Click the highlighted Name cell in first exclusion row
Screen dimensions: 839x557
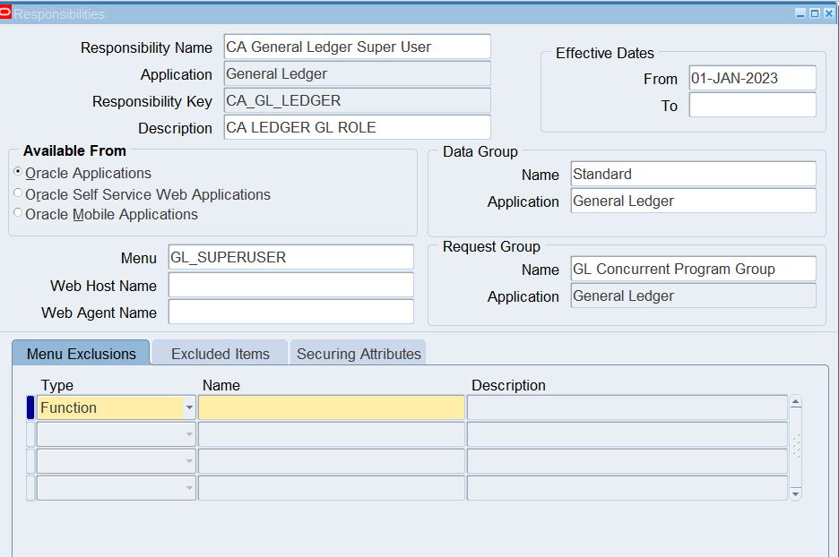pyautogui.click(x=332, y=407)
